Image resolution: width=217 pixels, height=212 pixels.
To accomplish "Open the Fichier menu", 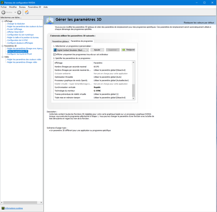I will coord(4,7).
